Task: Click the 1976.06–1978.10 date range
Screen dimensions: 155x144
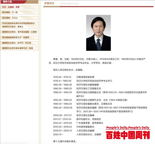Action: pos(62,77)
